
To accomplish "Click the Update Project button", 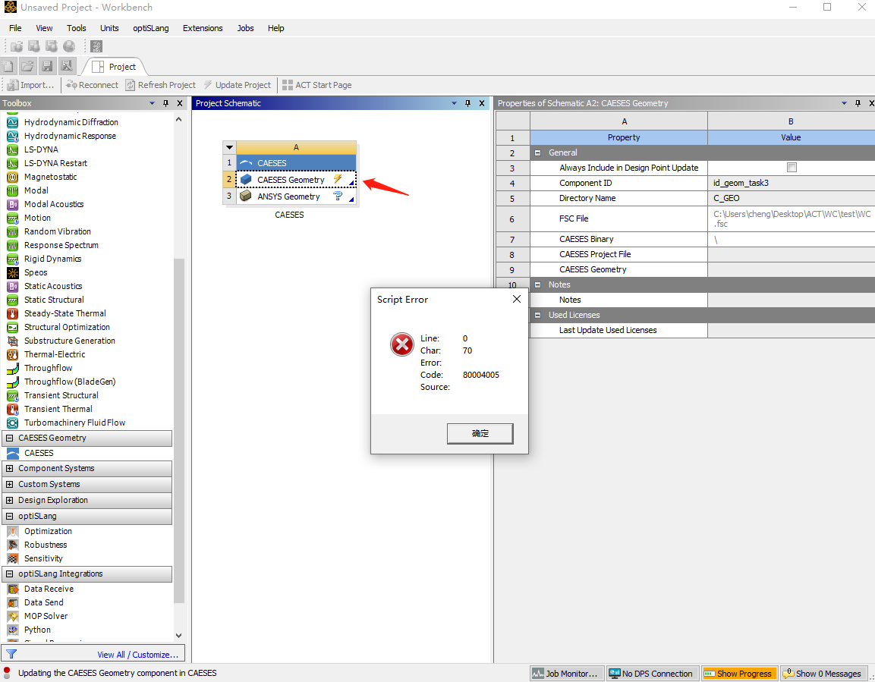I will (x=238, y=85).
